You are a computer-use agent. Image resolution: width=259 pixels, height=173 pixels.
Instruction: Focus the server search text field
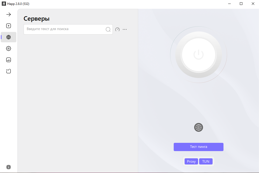(x=65, y=29)
